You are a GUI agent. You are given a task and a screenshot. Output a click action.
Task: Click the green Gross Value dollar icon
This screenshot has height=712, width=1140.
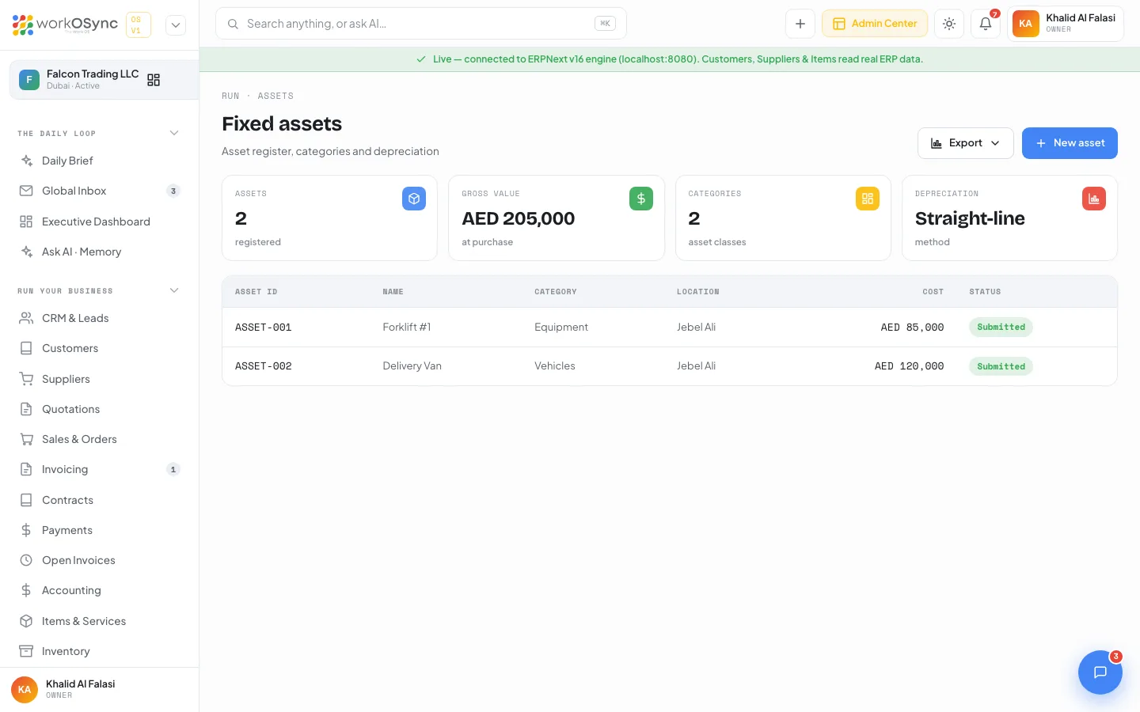641,199
